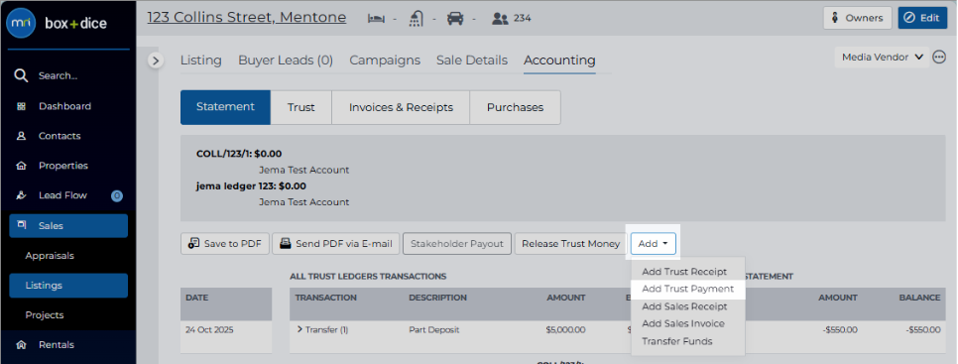Click the Dashboard grid icon
The image size is (958, 364).
tap(22, 106)
